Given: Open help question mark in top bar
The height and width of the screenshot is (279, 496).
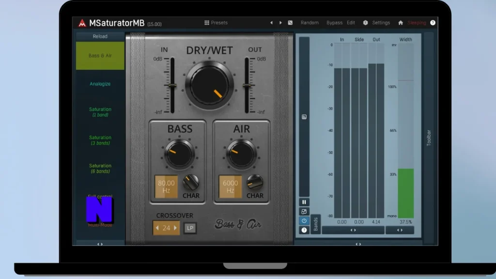Looking at the screenshot, I should tap(433, 23).
